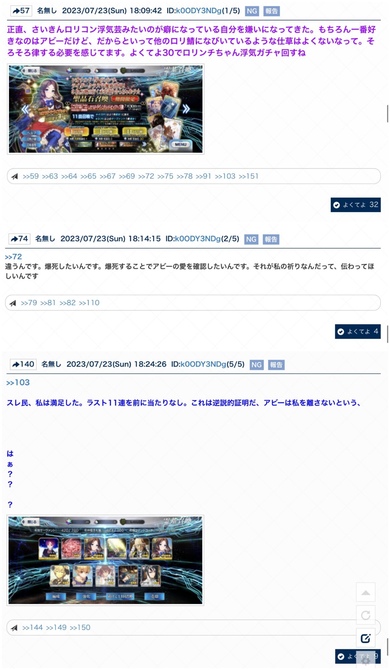Viewport: 390px width, 670px height.
Task: Follow the >>72 anchor link in post 74
Action: pyautogui.click(x=13, y=257)
